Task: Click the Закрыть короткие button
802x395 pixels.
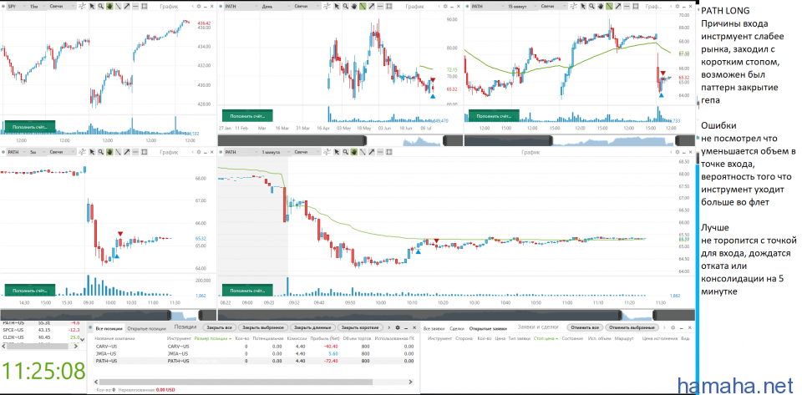Action: [x=360, y=327]
